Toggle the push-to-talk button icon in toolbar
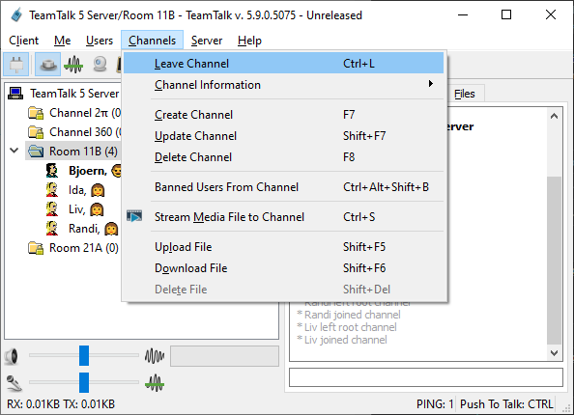This screenshot has width=574, height=415. (x=48, y=65)
